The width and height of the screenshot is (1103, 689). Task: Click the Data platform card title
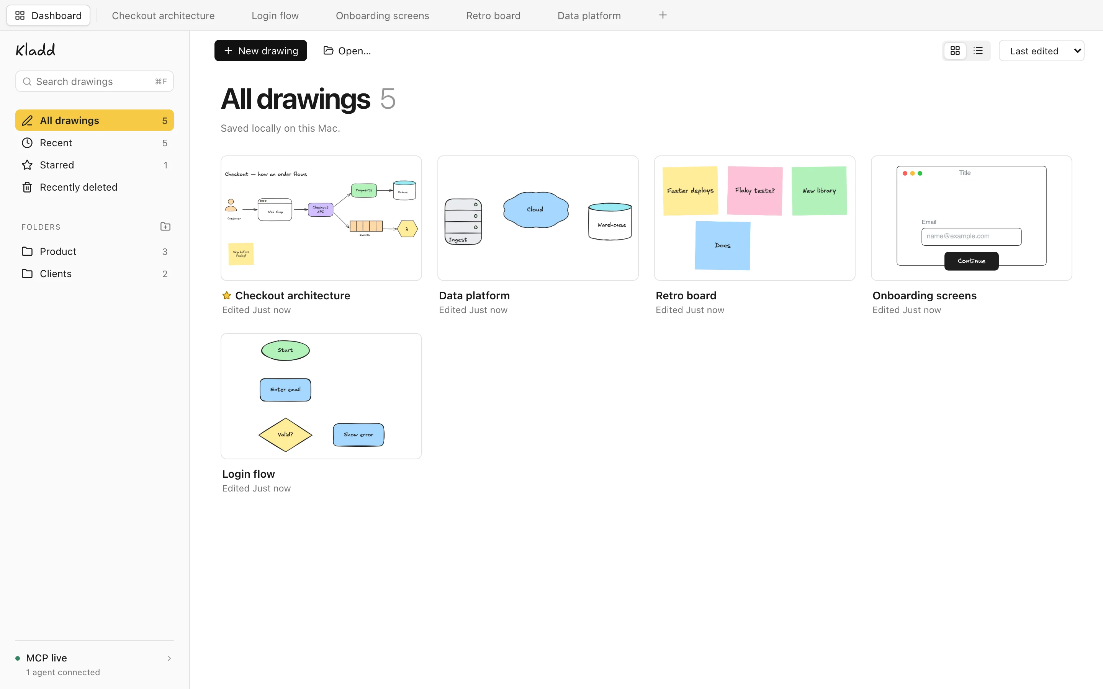coord(474,295)
